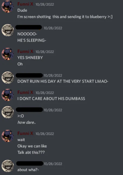Click the Funni X username above "wait"
This screenshot has width=123, height=175.
coord(25,133)
